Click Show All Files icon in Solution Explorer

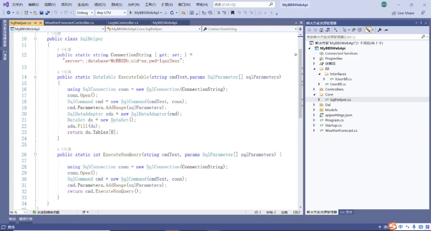point(360,30)
